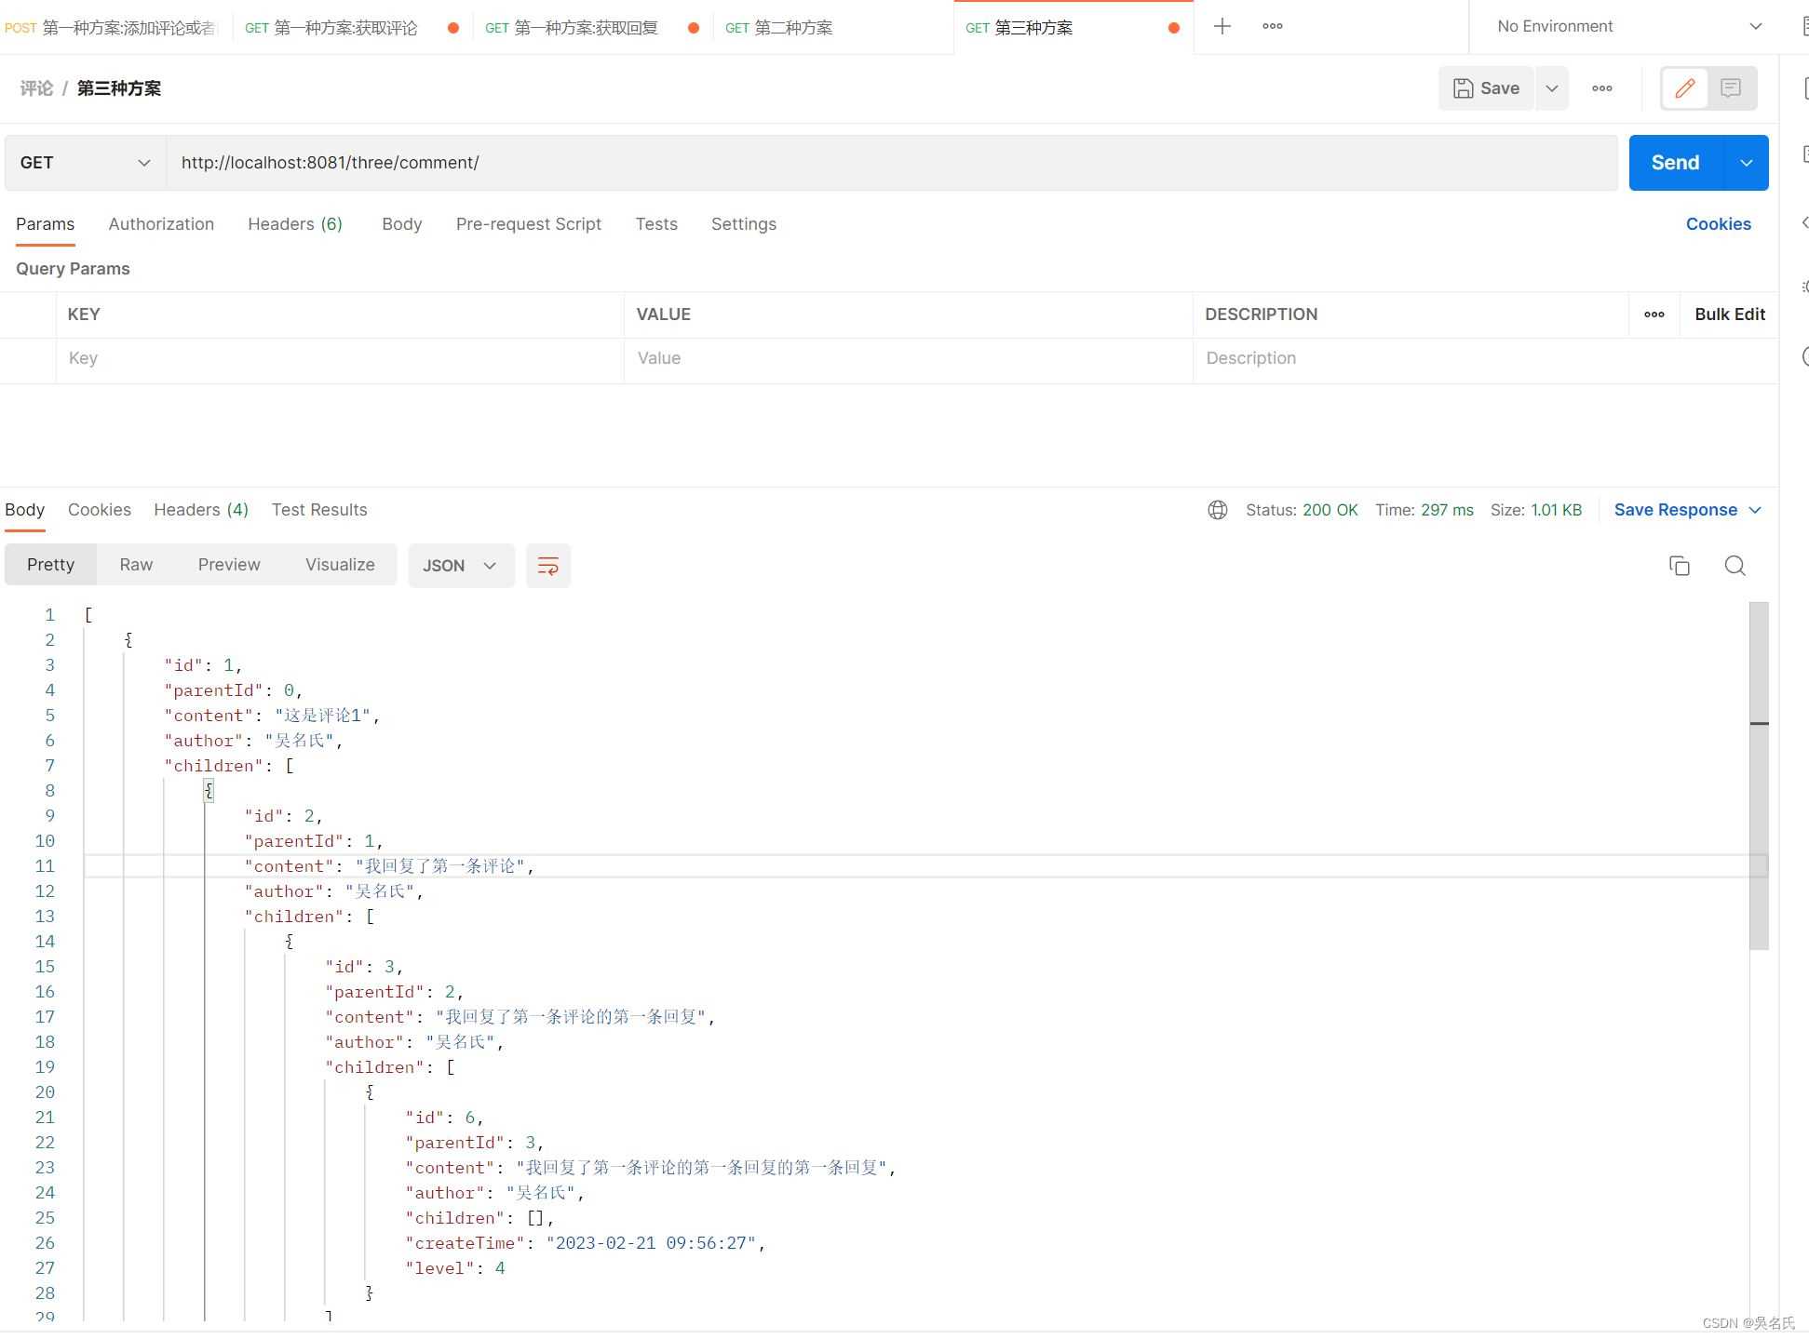The width and height of the screenshot is (1809, 1339).
Task: Switch response view to Raw
Action: (x=136, y=566)
